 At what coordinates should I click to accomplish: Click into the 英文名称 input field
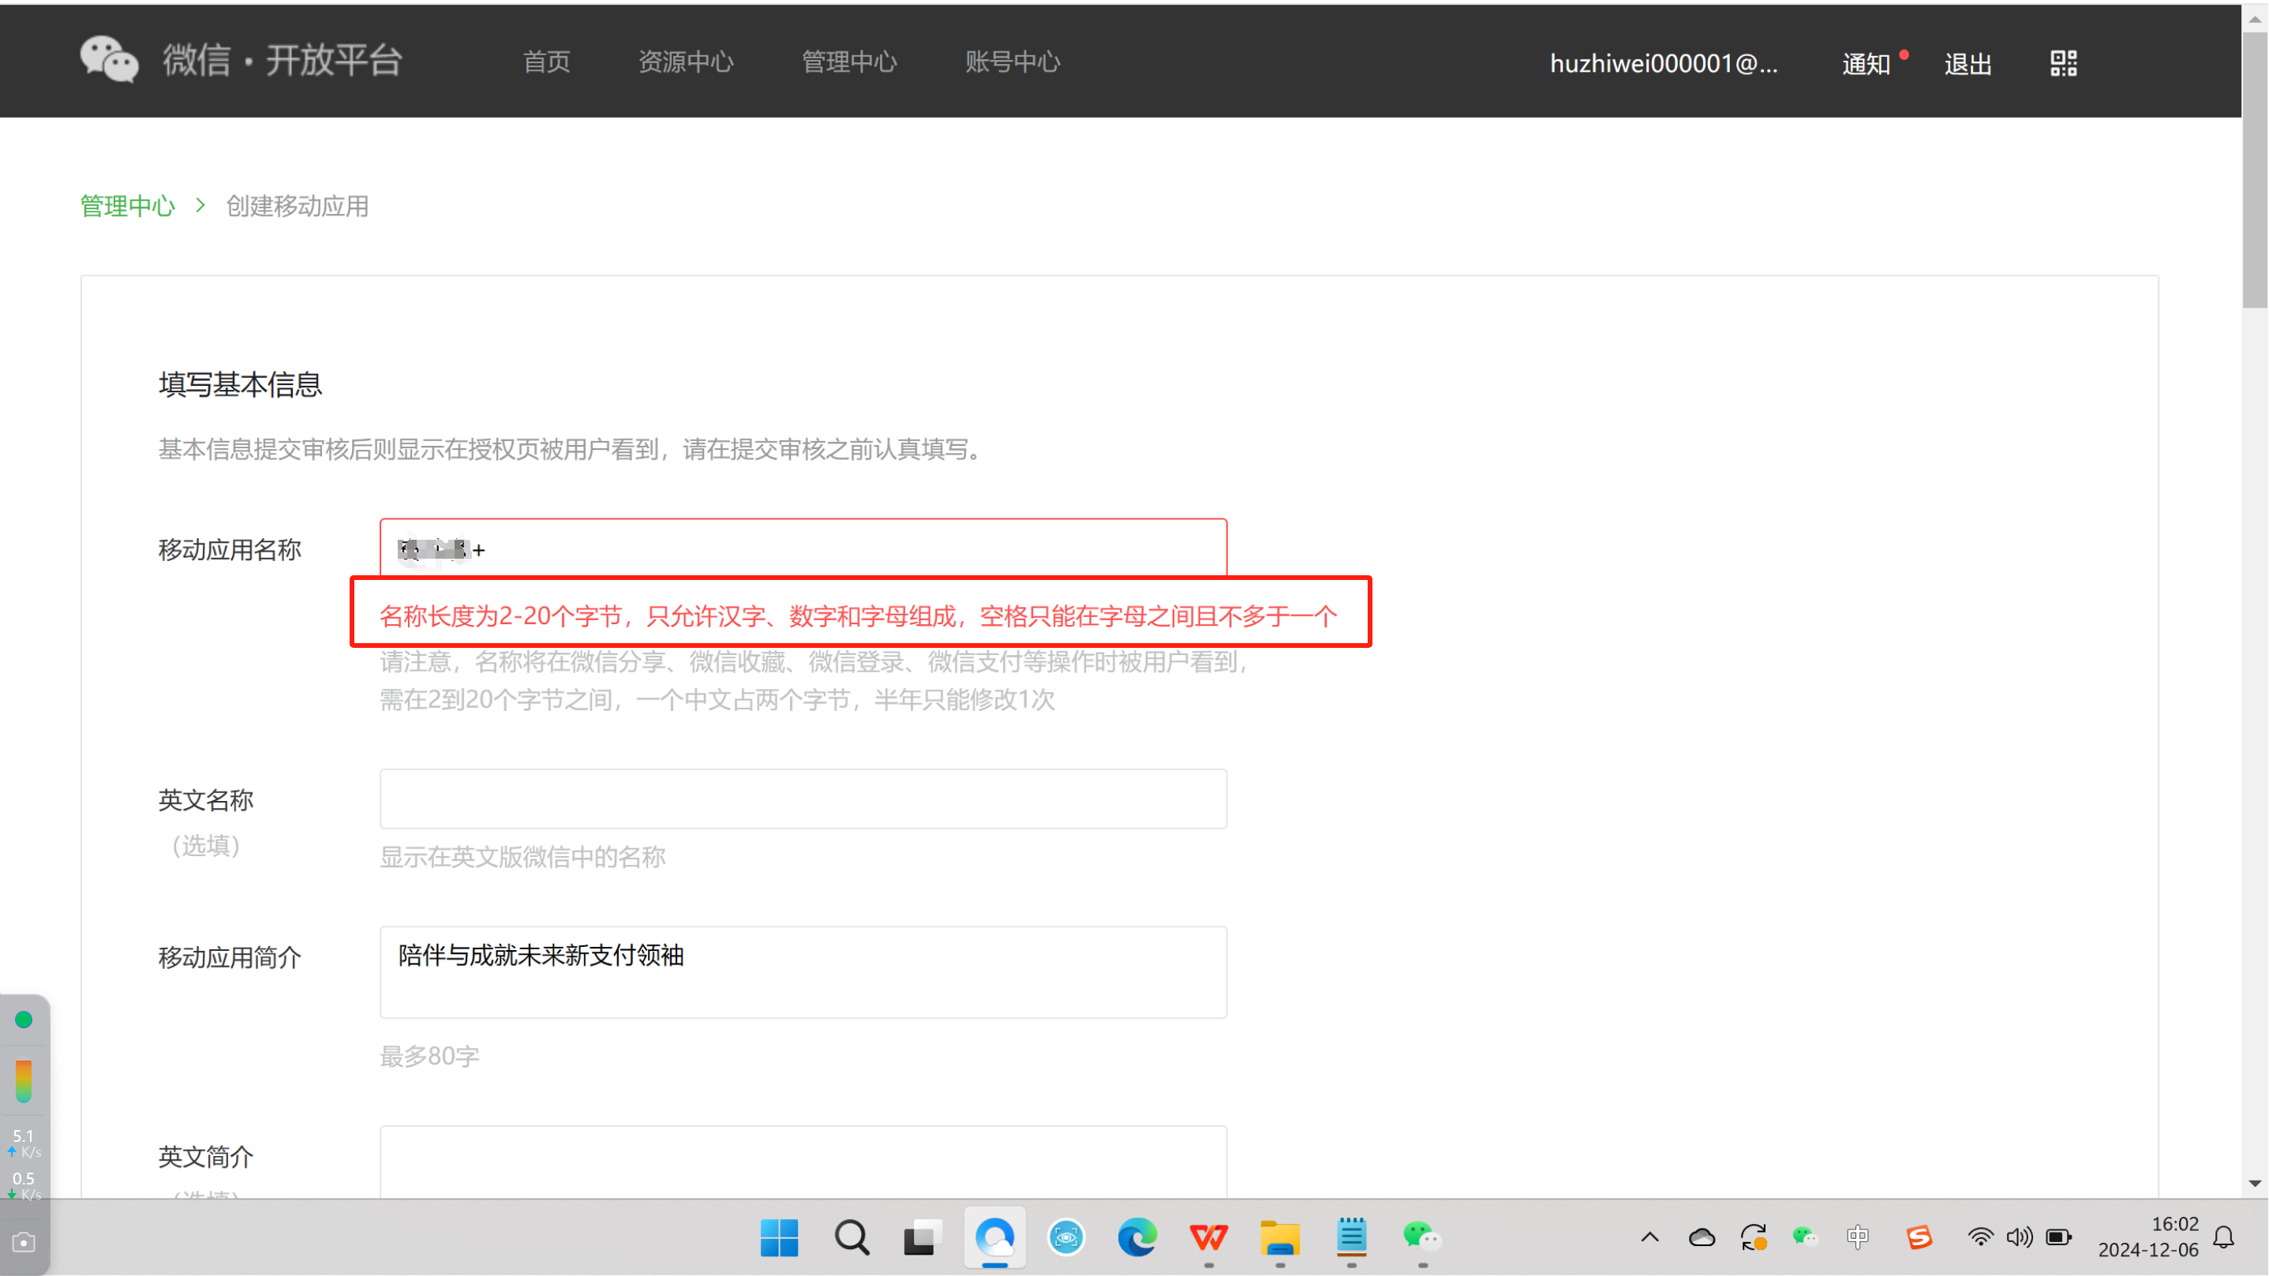[803, 799]
